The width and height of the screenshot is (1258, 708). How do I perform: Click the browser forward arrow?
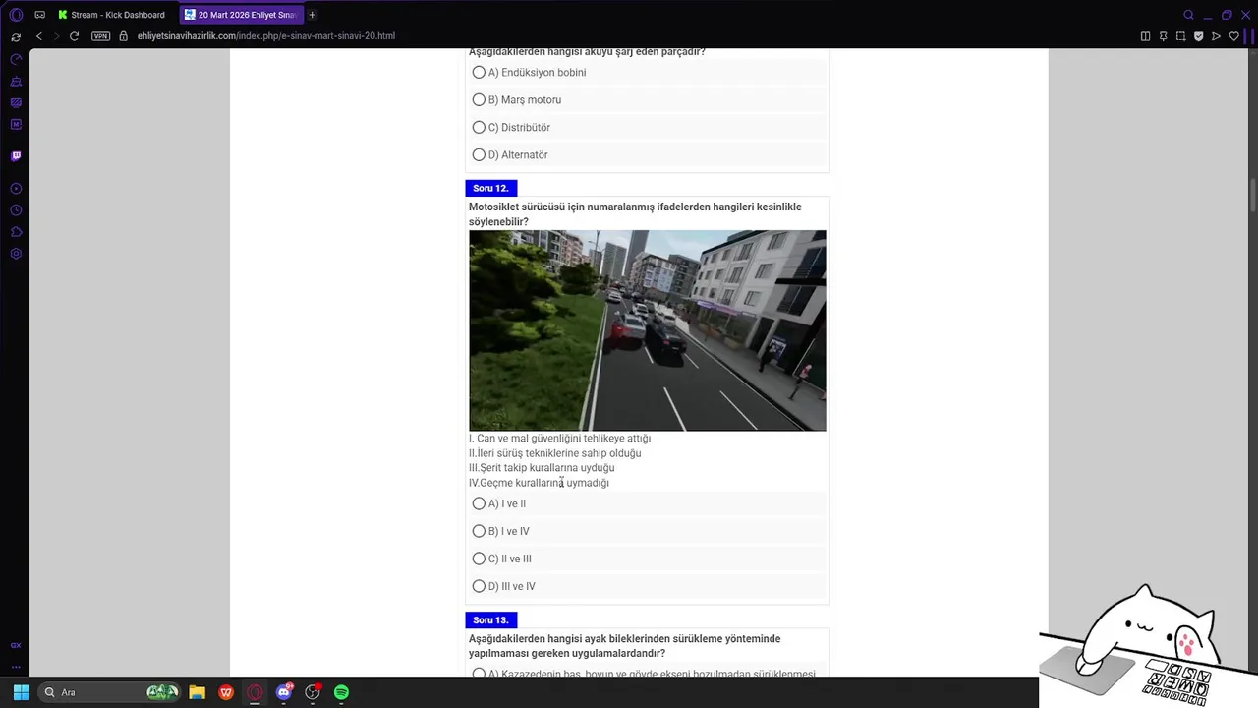click(56, 36)
